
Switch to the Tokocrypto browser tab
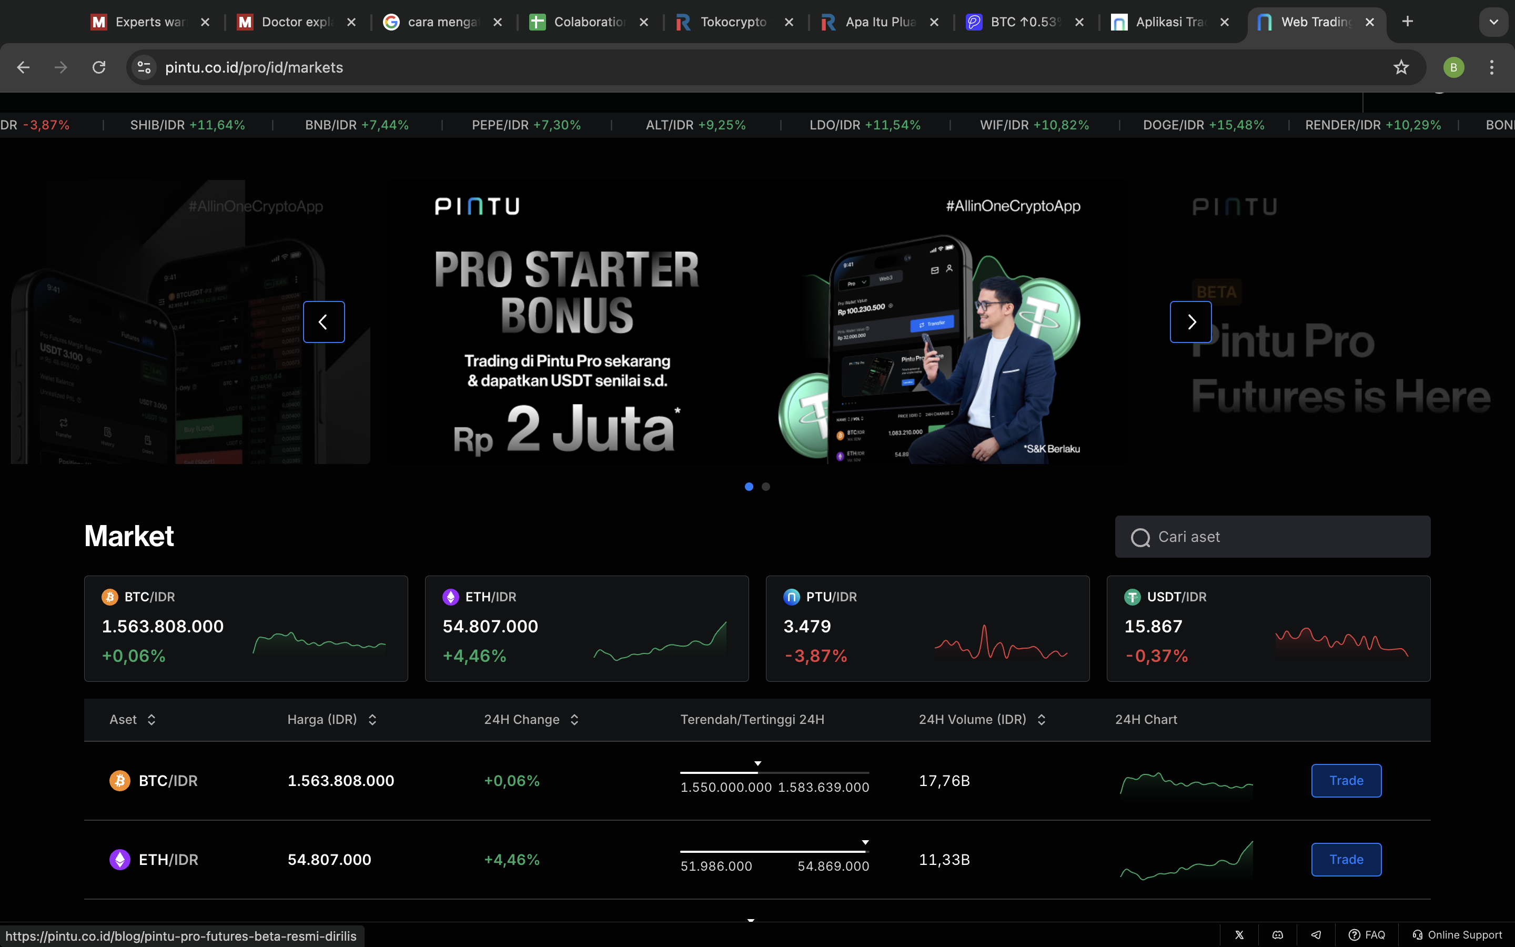(x=732, y=21)
